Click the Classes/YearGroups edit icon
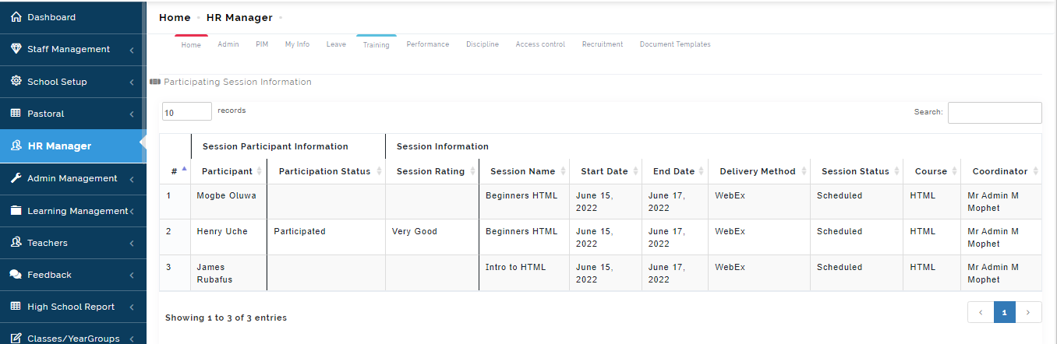Screen dimensions: 1057x344 tap(16, 339)
